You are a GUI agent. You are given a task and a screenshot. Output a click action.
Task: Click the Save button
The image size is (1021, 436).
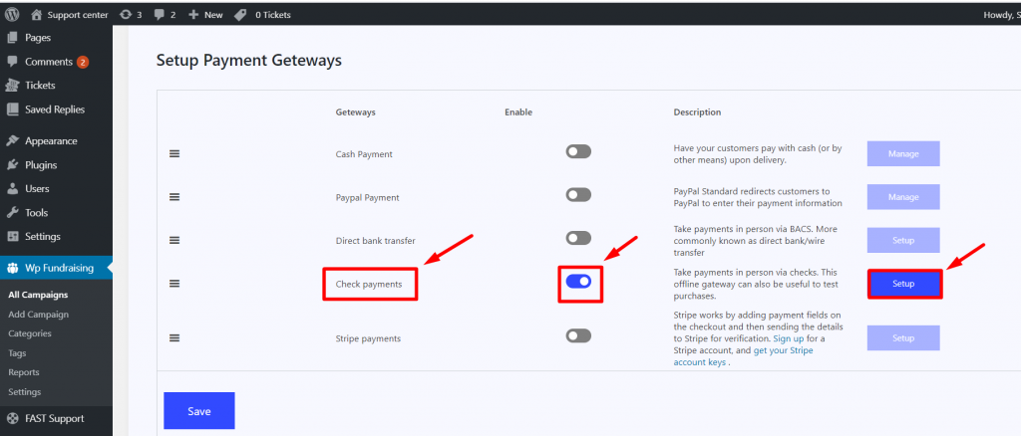pyautogui.click(x=199, y=411)
